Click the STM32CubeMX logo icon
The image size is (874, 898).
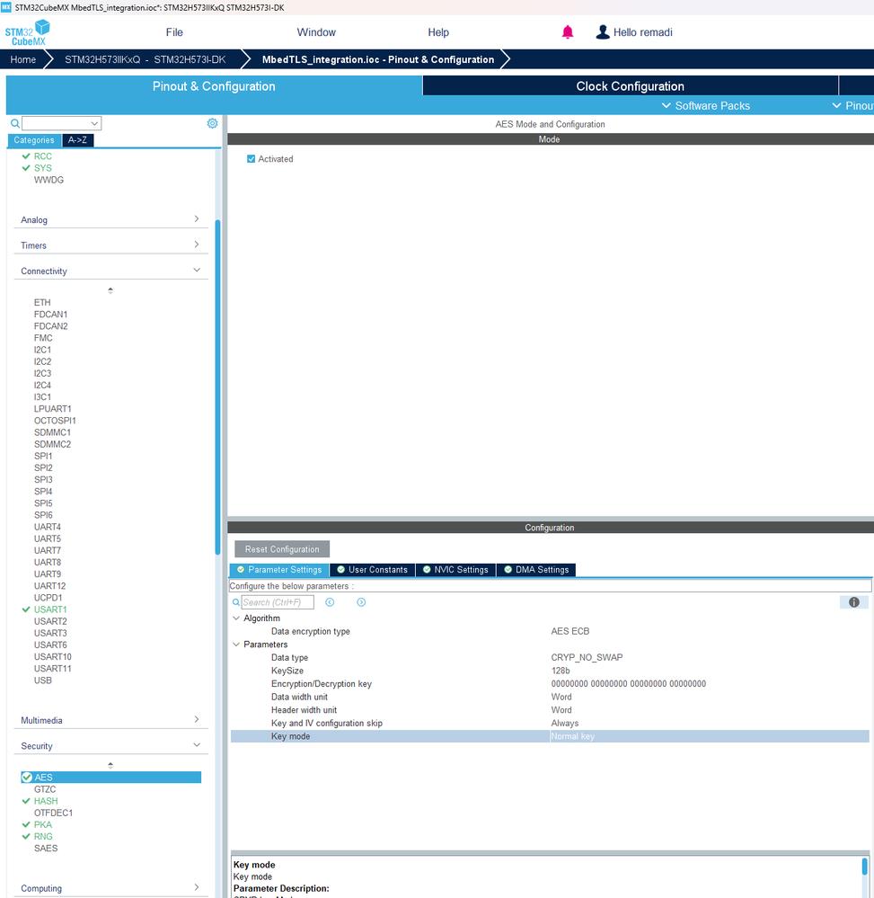coord(28,32)
